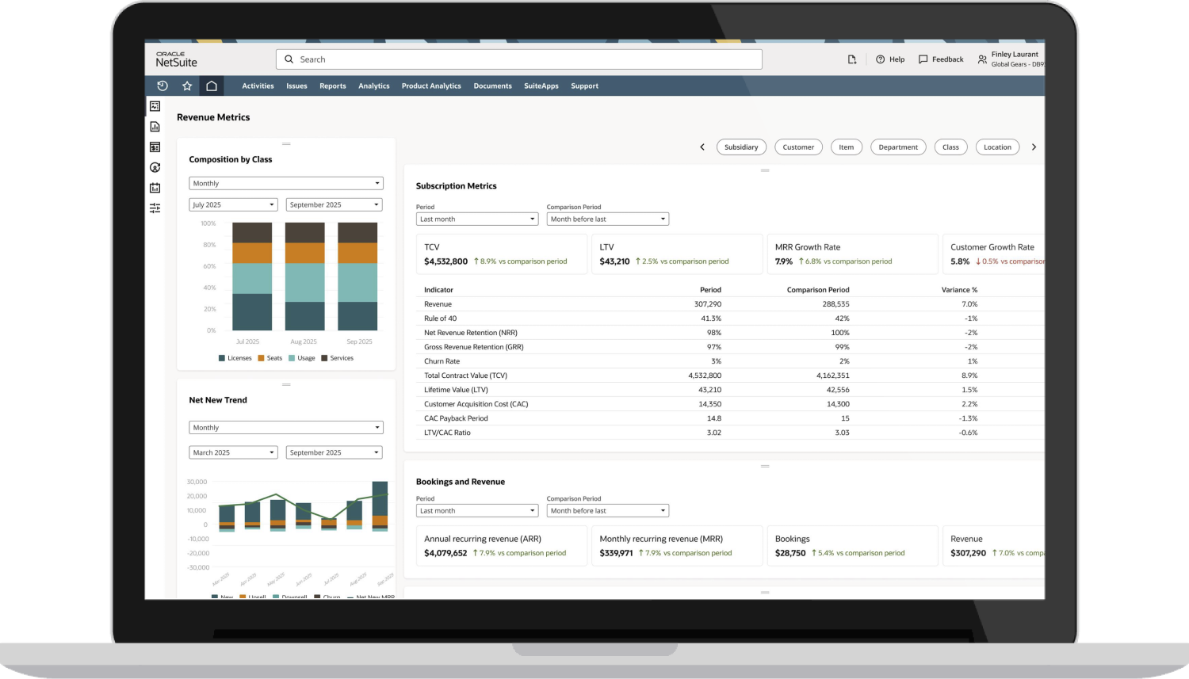Open Help from the top toolbar
1189x679 pixels.
coord(890,59)
